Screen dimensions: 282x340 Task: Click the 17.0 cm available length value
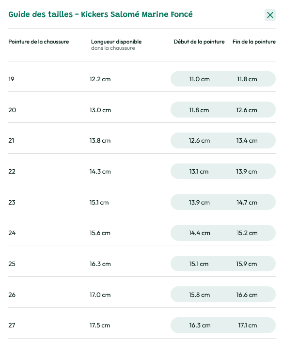tap(100, 295)
